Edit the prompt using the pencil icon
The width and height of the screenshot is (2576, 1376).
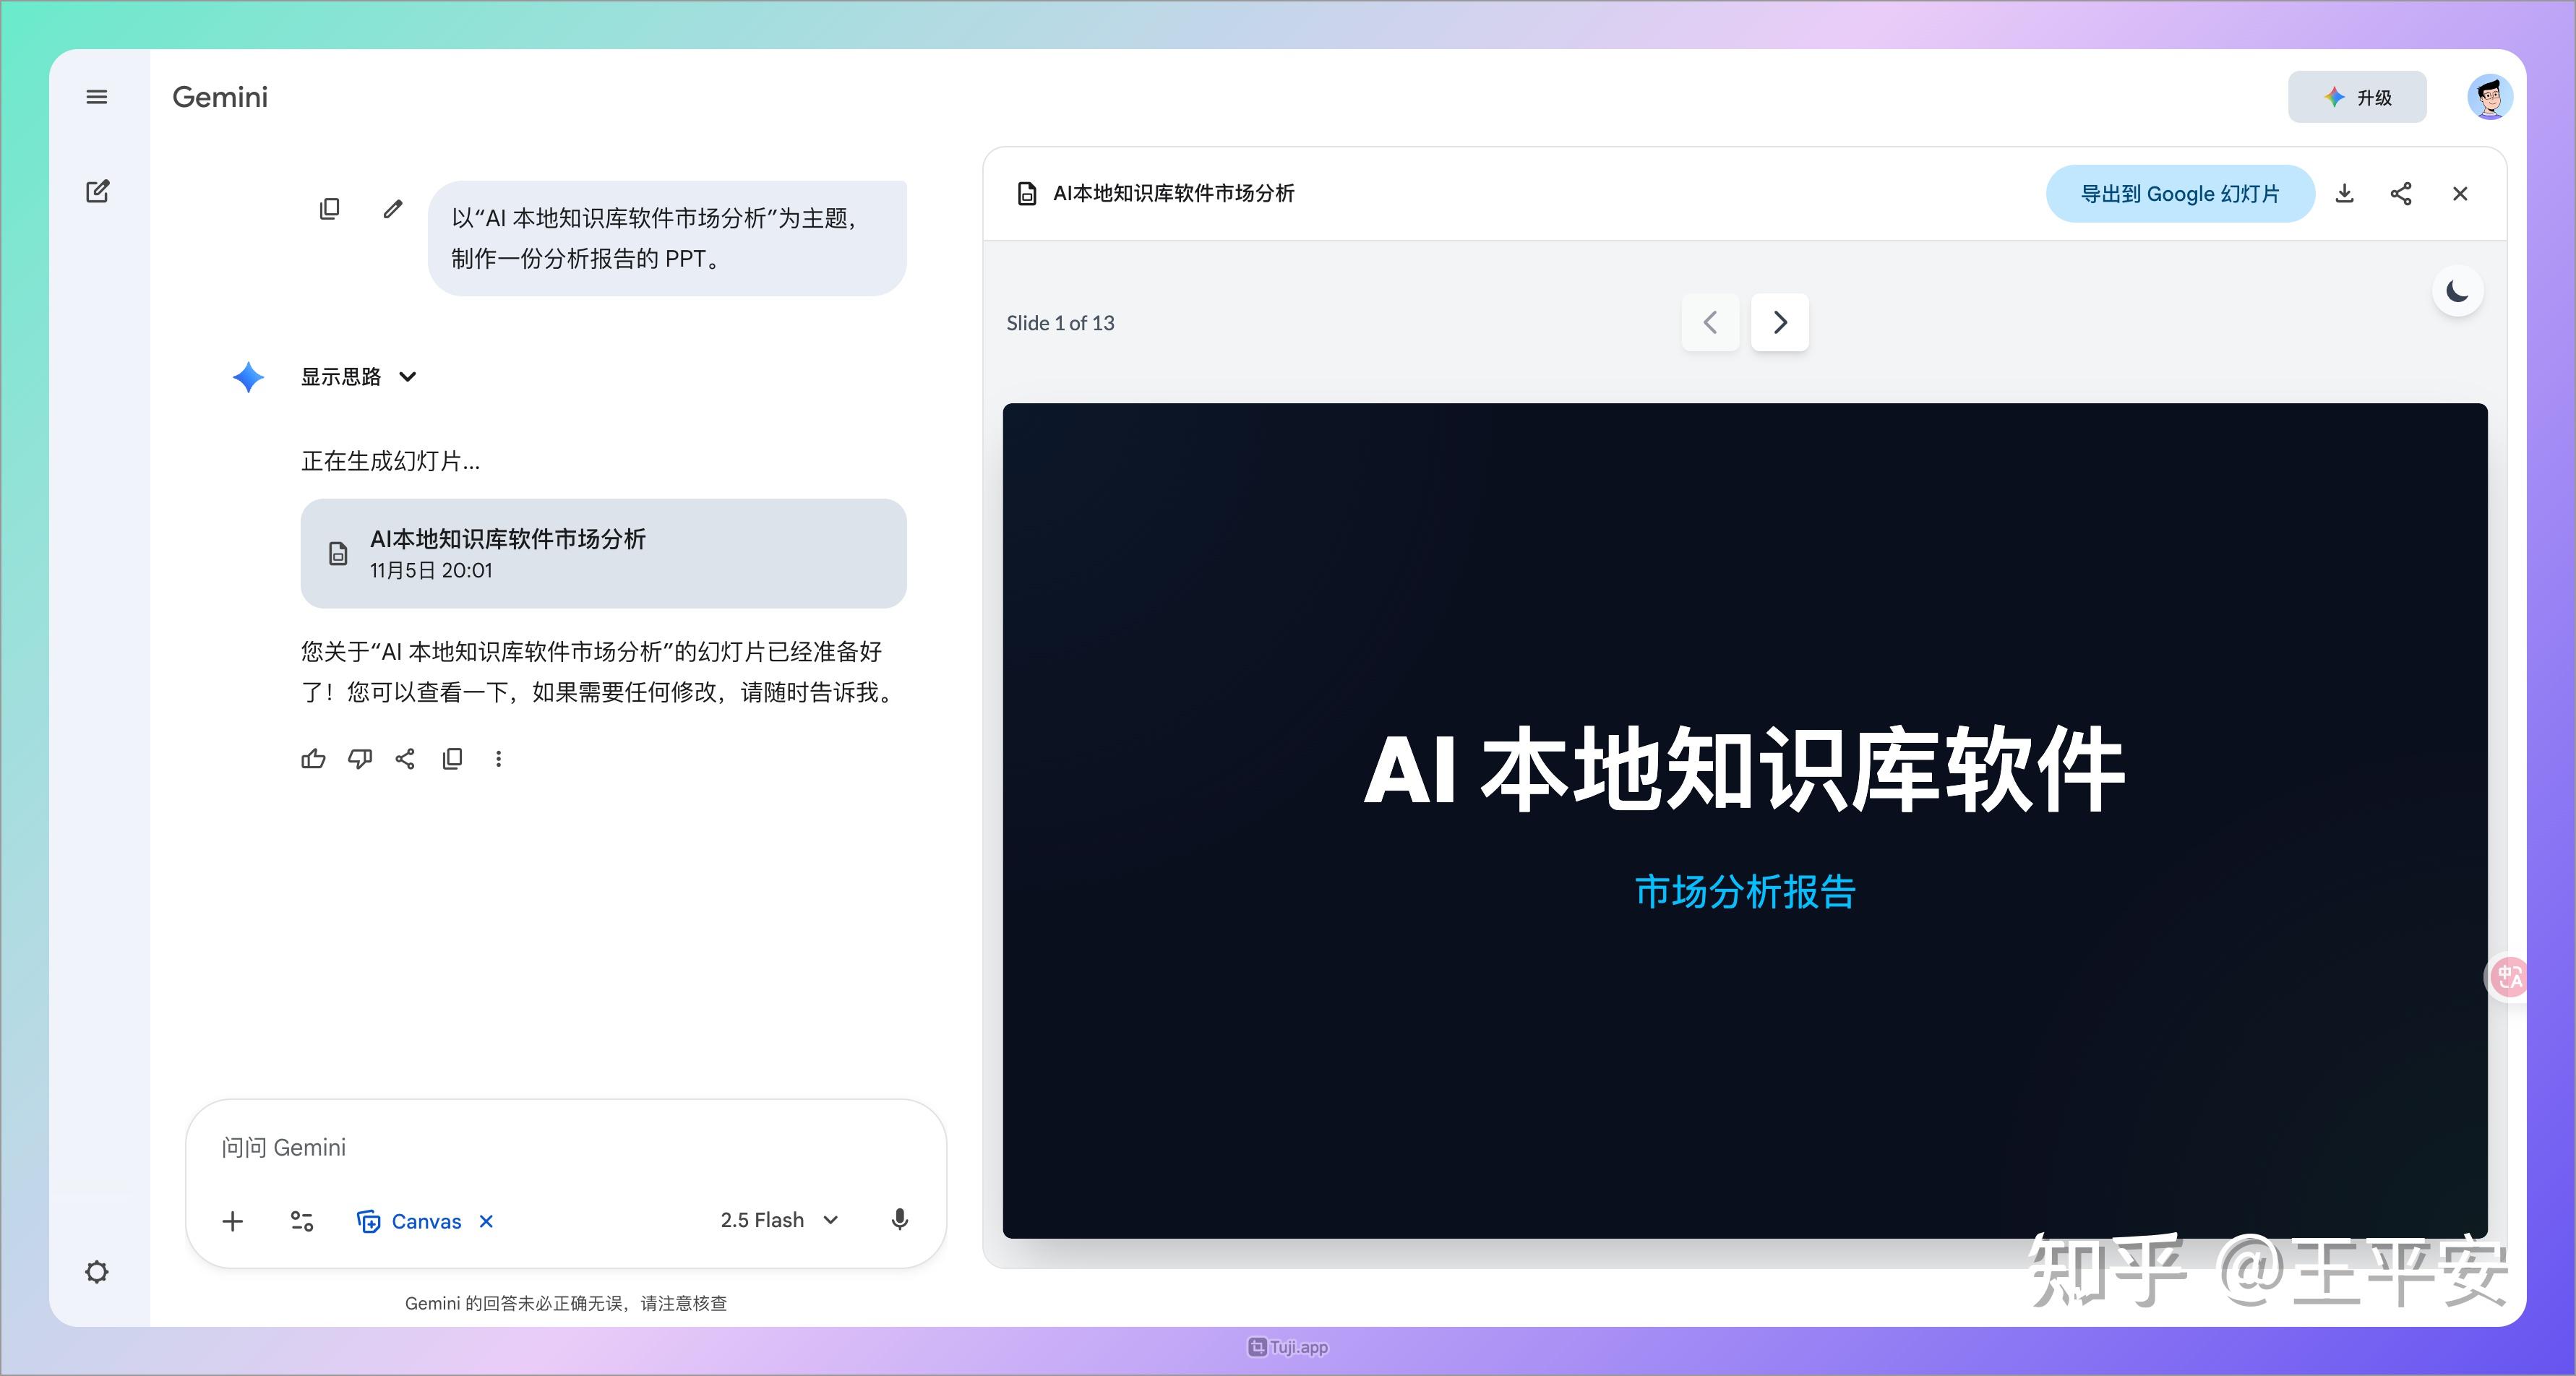click(x=392, y=208)
